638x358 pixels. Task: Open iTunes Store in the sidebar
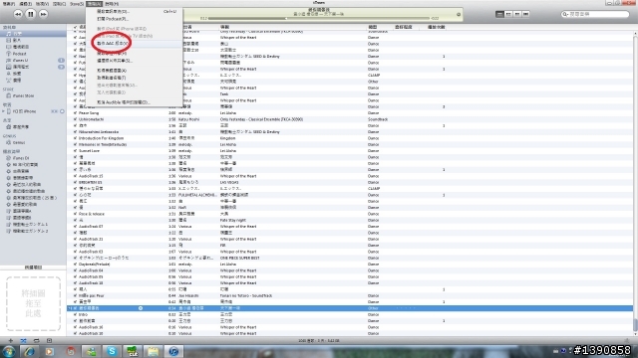(x=23, y=95)
